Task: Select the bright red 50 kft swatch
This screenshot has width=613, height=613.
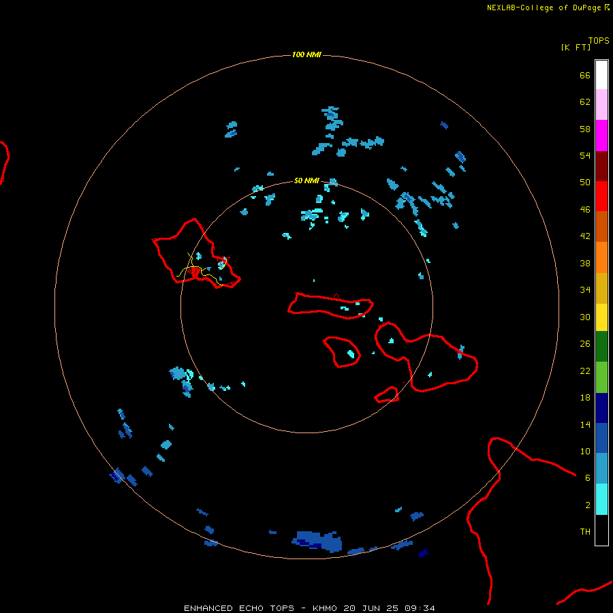Action: tap(601, 196)
